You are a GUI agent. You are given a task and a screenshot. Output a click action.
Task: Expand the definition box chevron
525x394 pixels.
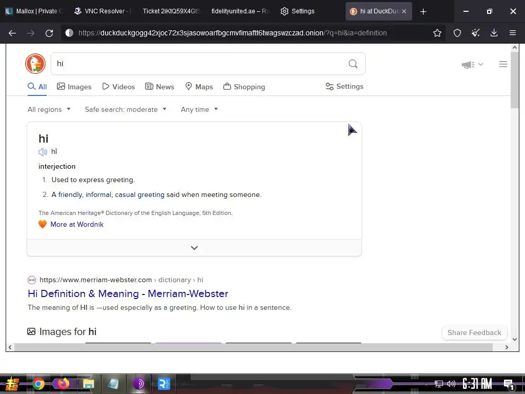tap(194, 248)
